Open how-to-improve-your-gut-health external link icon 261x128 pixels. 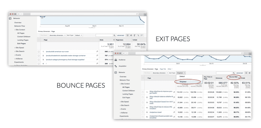pyautogui.click(x=174, y=92)
